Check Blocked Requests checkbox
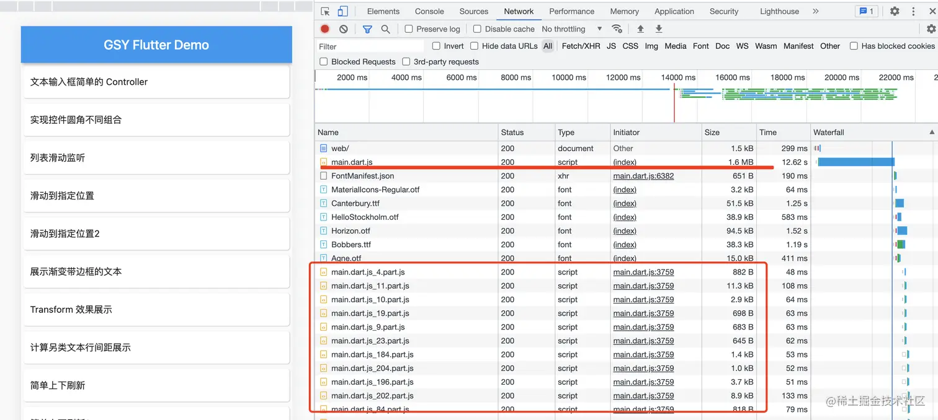 [x=323, y=61]
